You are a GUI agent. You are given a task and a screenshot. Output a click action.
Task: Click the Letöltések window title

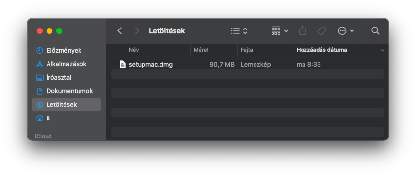(167, 31)
